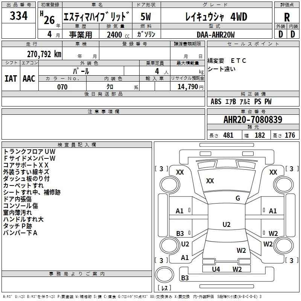Click vehicle history value 事業用
Screen dimensions: 301x301
(81, 35)
